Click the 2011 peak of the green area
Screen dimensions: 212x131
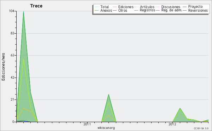point(108,95)
